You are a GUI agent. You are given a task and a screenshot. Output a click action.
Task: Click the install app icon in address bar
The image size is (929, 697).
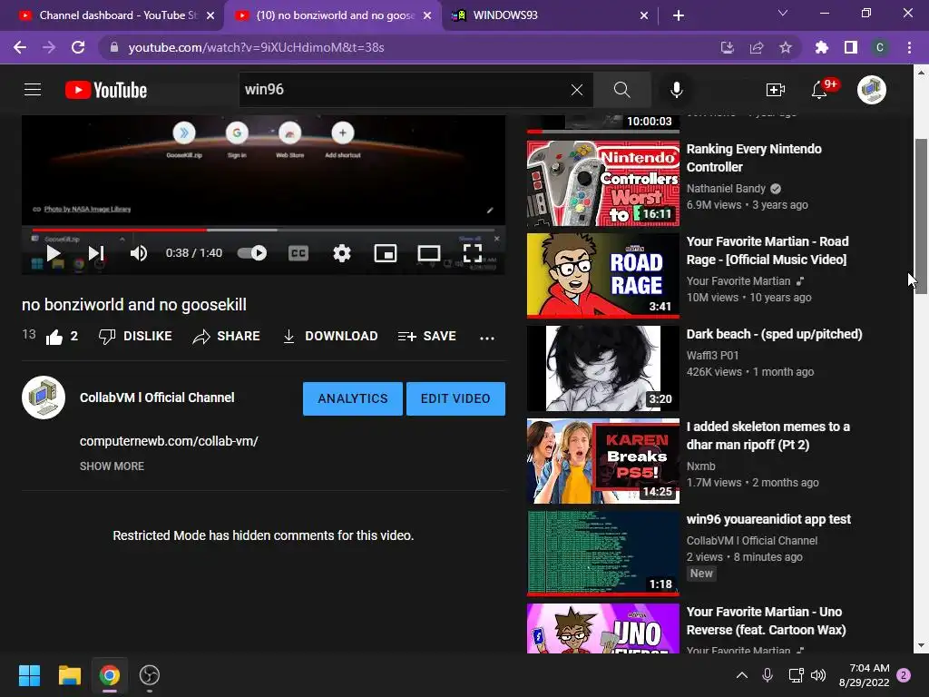coord(727,47)
